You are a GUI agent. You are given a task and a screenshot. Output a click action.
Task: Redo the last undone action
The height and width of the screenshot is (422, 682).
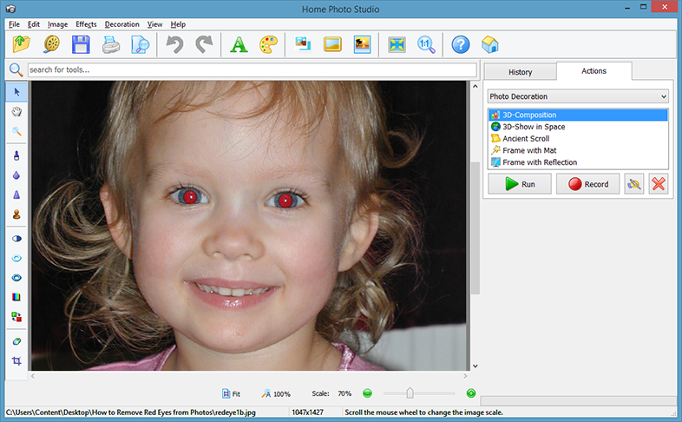click(204, 44)
